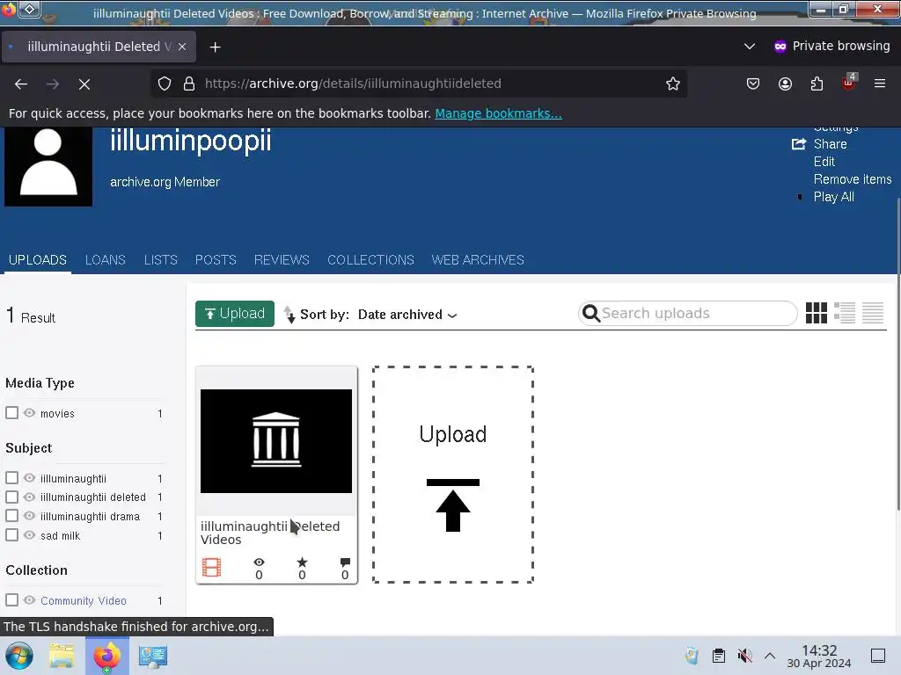Click the profile avatar image
The image size is (901, 675).
48,166
